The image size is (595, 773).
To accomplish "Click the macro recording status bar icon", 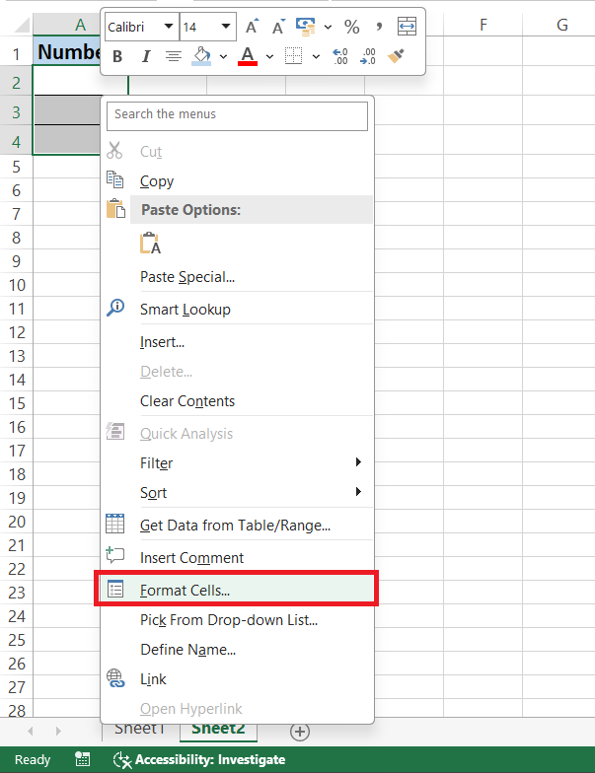I will pos(83,759).
